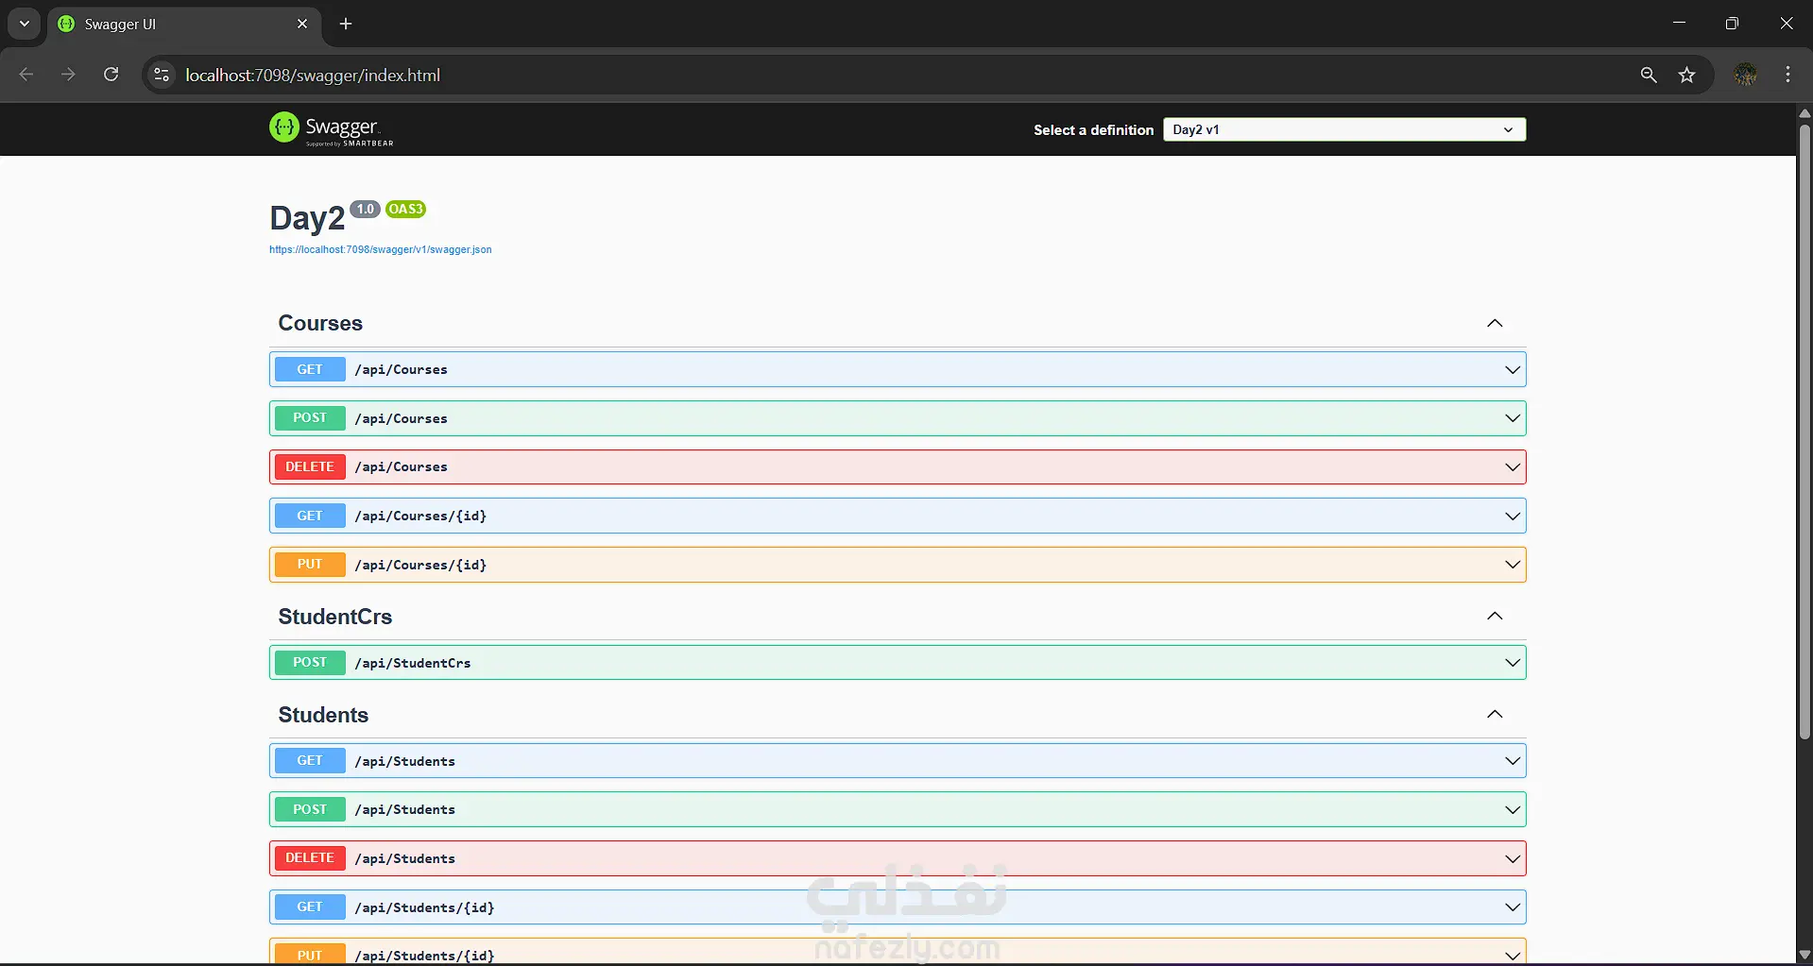Reload the Swagger page
This screenshot has height=966, width=1813.
click(111, 75)
